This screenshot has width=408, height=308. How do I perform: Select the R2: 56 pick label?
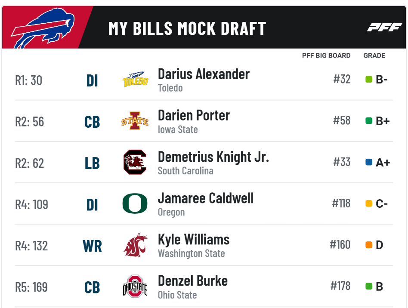tap(30, 122)
